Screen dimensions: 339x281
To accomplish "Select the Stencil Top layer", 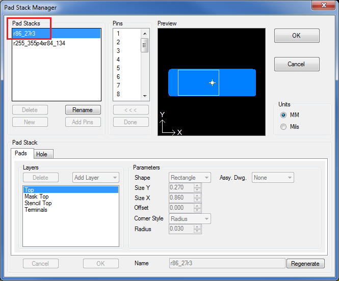I will tap(38, 203).
